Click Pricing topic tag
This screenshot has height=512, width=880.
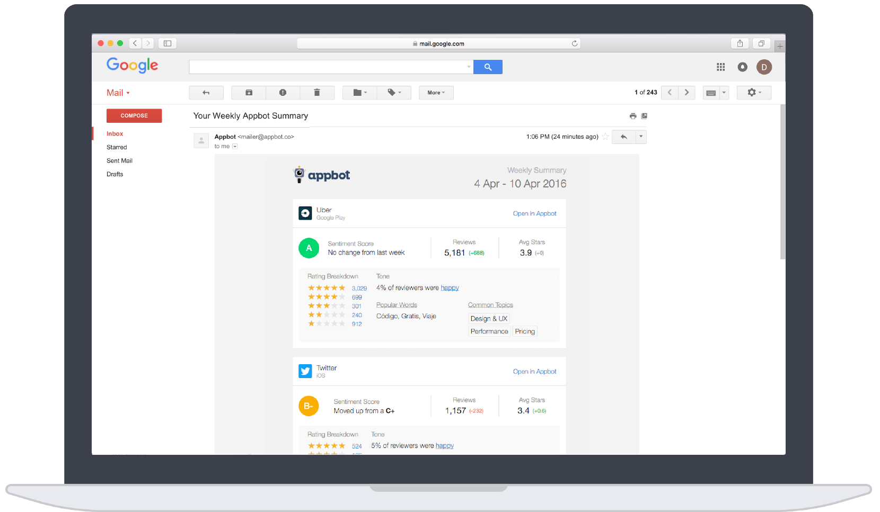(x=525, y=331)
